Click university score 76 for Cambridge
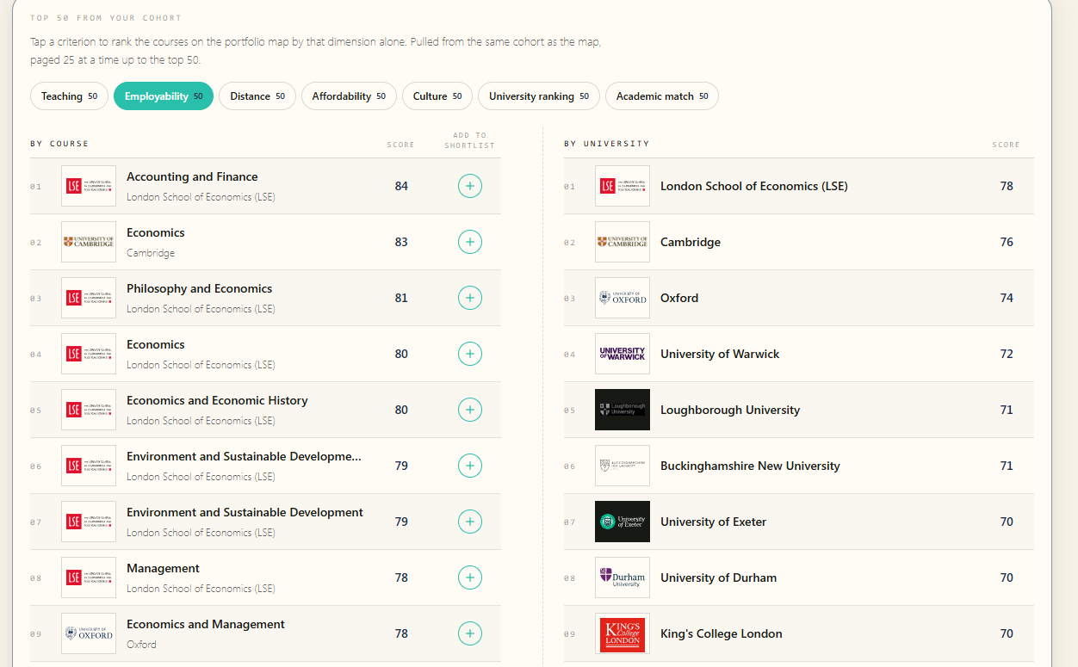The image size is (1078, 667). [1007, 242]
